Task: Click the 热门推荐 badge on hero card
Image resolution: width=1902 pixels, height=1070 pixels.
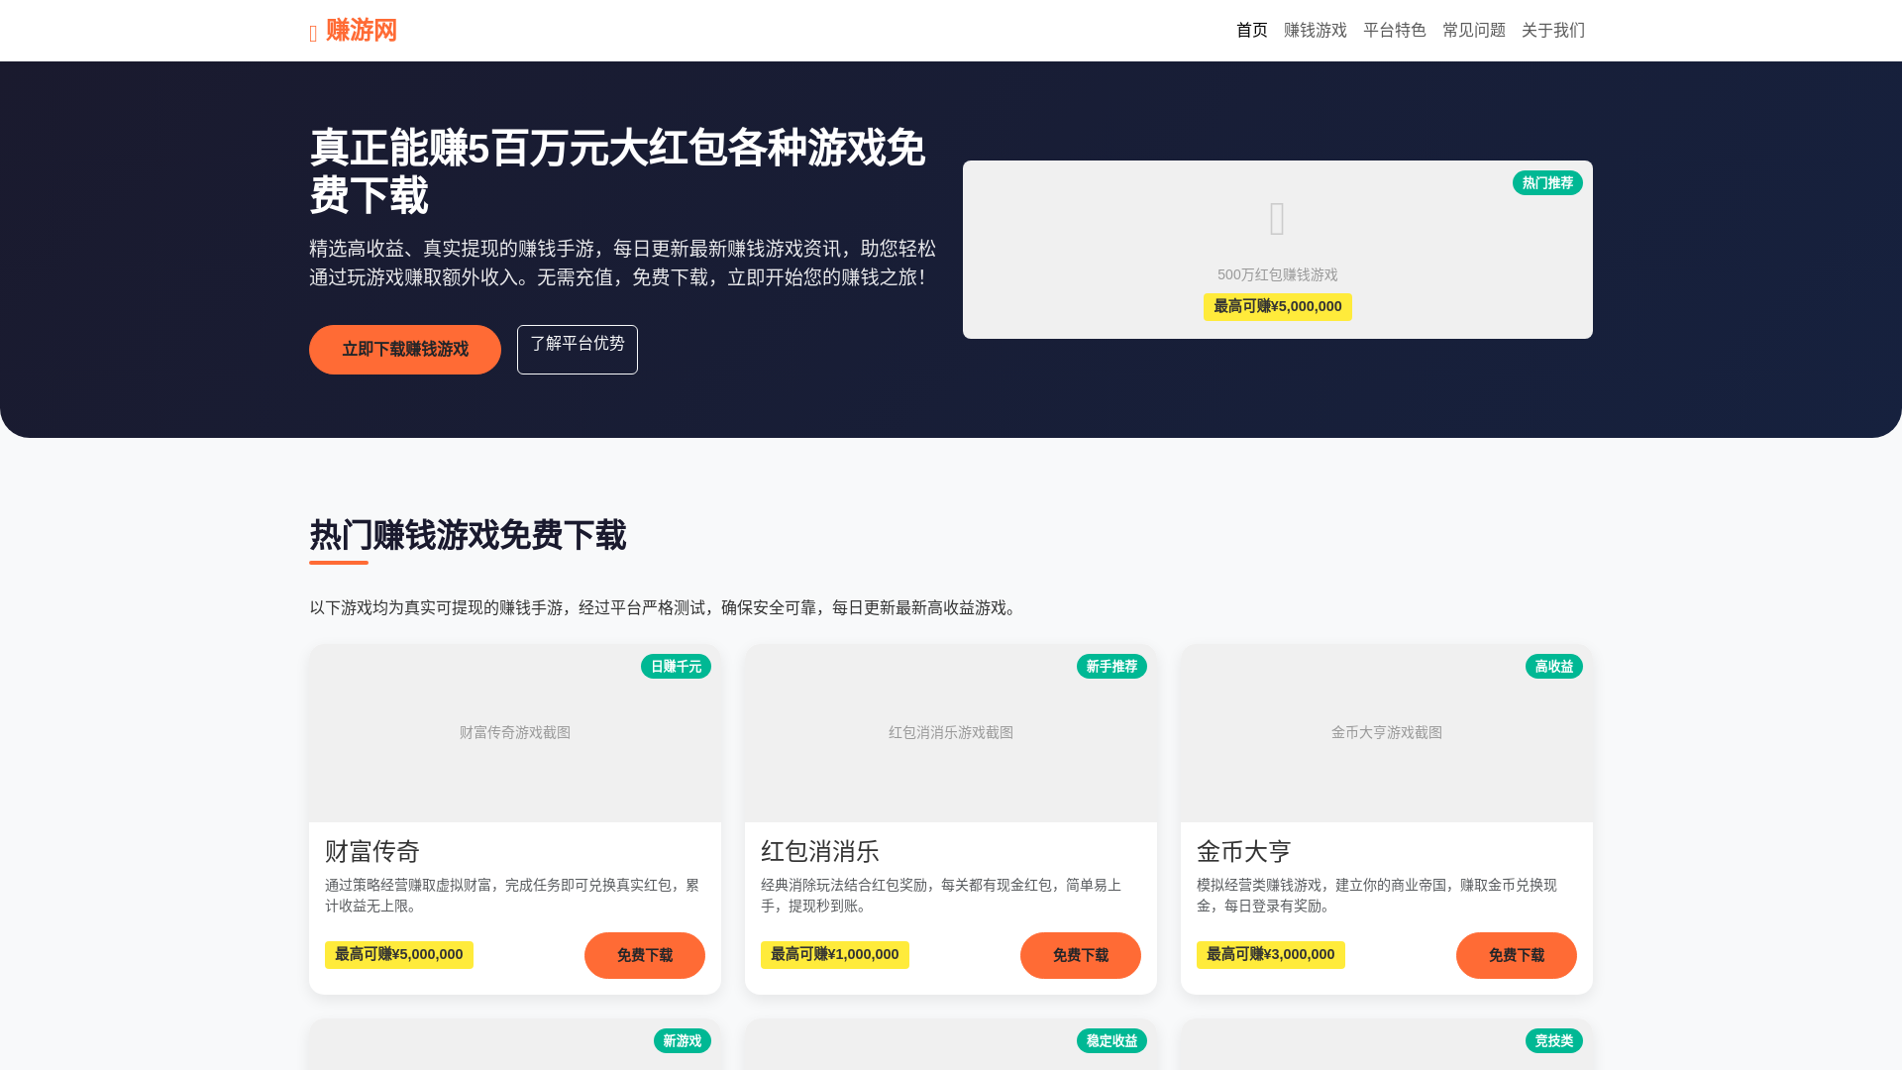Action: tap(1547, 183)
